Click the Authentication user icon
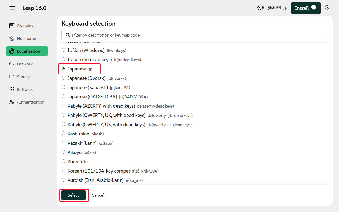This screenshot has width=339, height=212. click(x=12, y=102)
